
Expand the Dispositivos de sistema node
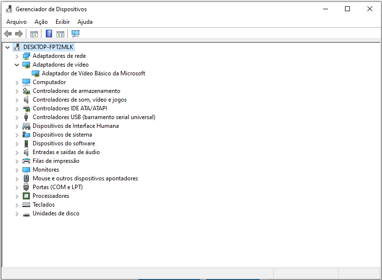click(x=17, y=135)
